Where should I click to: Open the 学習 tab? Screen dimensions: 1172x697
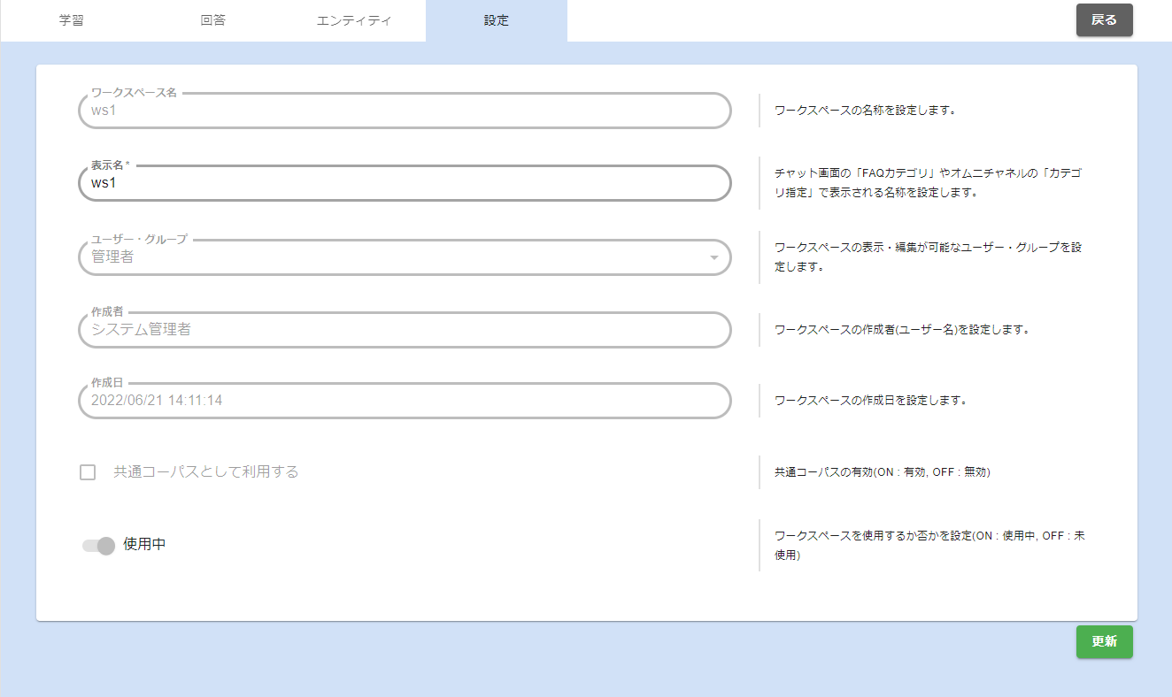pyautogui.click(x=72, y=20)
